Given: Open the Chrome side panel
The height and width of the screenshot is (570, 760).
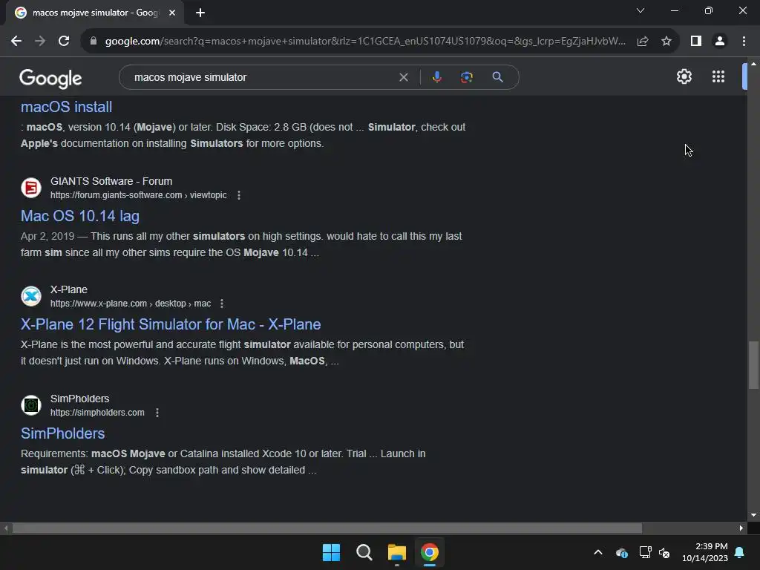Looking at the screenshot, I should click(x=696, y=42).
